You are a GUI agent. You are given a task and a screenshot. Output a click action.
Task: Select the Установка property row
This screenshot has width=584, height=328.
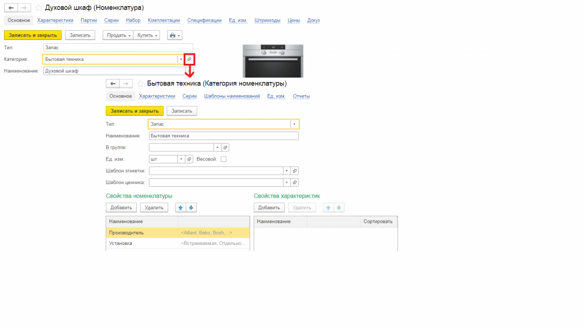click(178, 243)
